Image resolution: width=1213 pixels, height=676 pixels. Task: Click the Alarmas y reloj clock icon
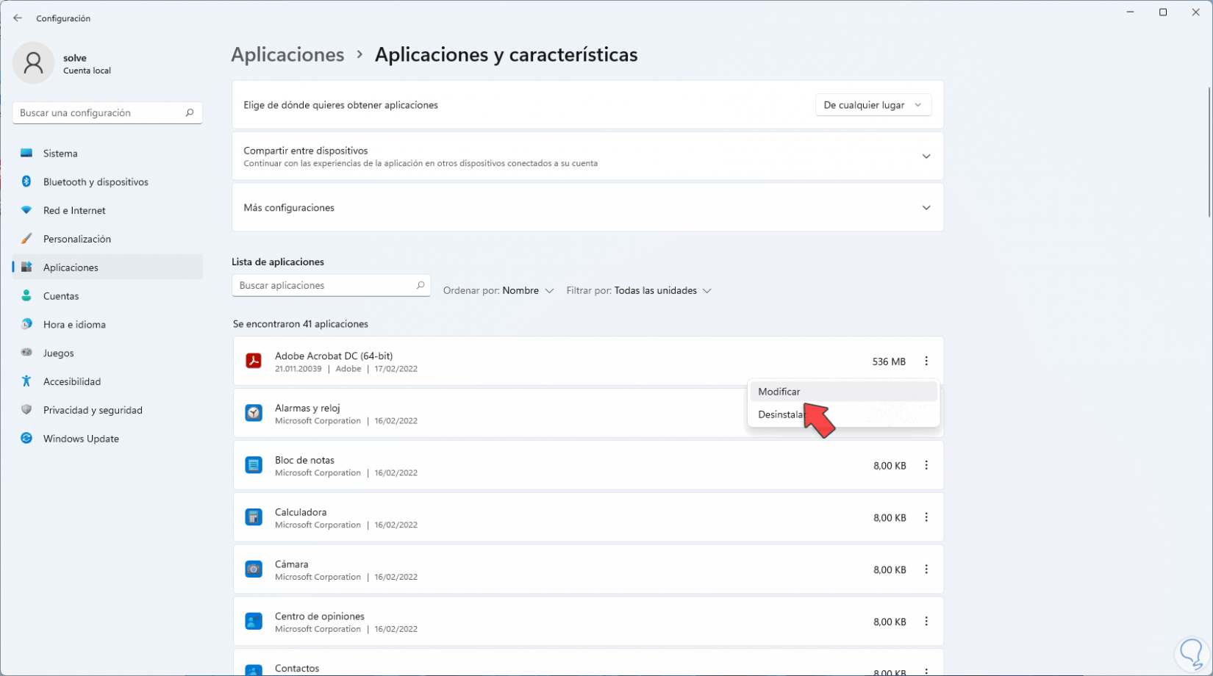coord(254,413)
